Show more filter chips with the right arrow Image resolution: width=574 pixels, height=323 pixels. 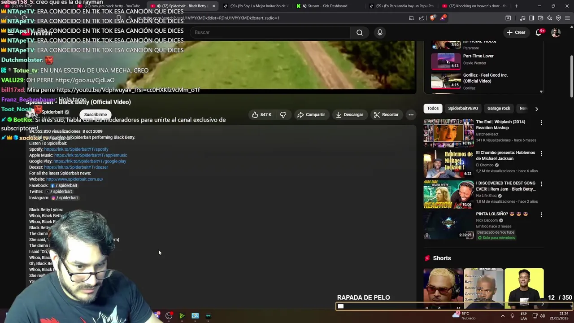[x=536, y=109]
